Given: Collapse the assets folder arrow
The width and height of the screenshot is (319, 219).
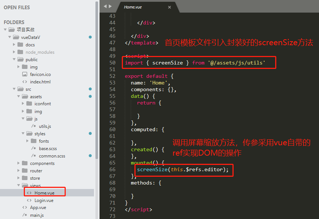Looking at the screenshot, I should tap(19, 96).
